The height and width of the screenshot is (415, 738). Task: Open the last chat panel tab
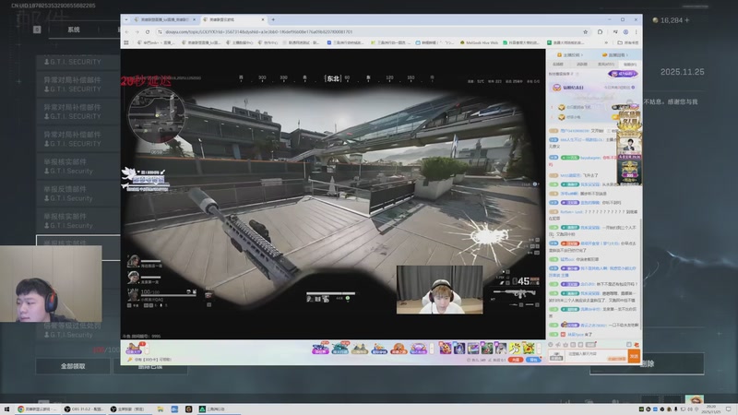tap(630, 64)
